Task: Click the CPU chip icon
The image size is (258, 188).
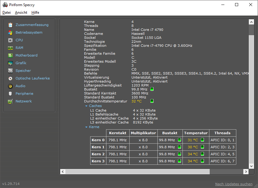Action: (10, 40)
